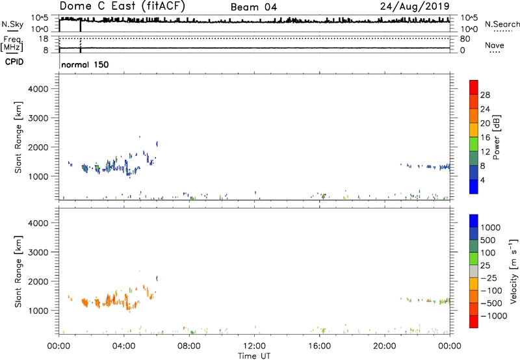Click the '04:00' time tick label
This screenshot has height=360, width=520.
123,346
